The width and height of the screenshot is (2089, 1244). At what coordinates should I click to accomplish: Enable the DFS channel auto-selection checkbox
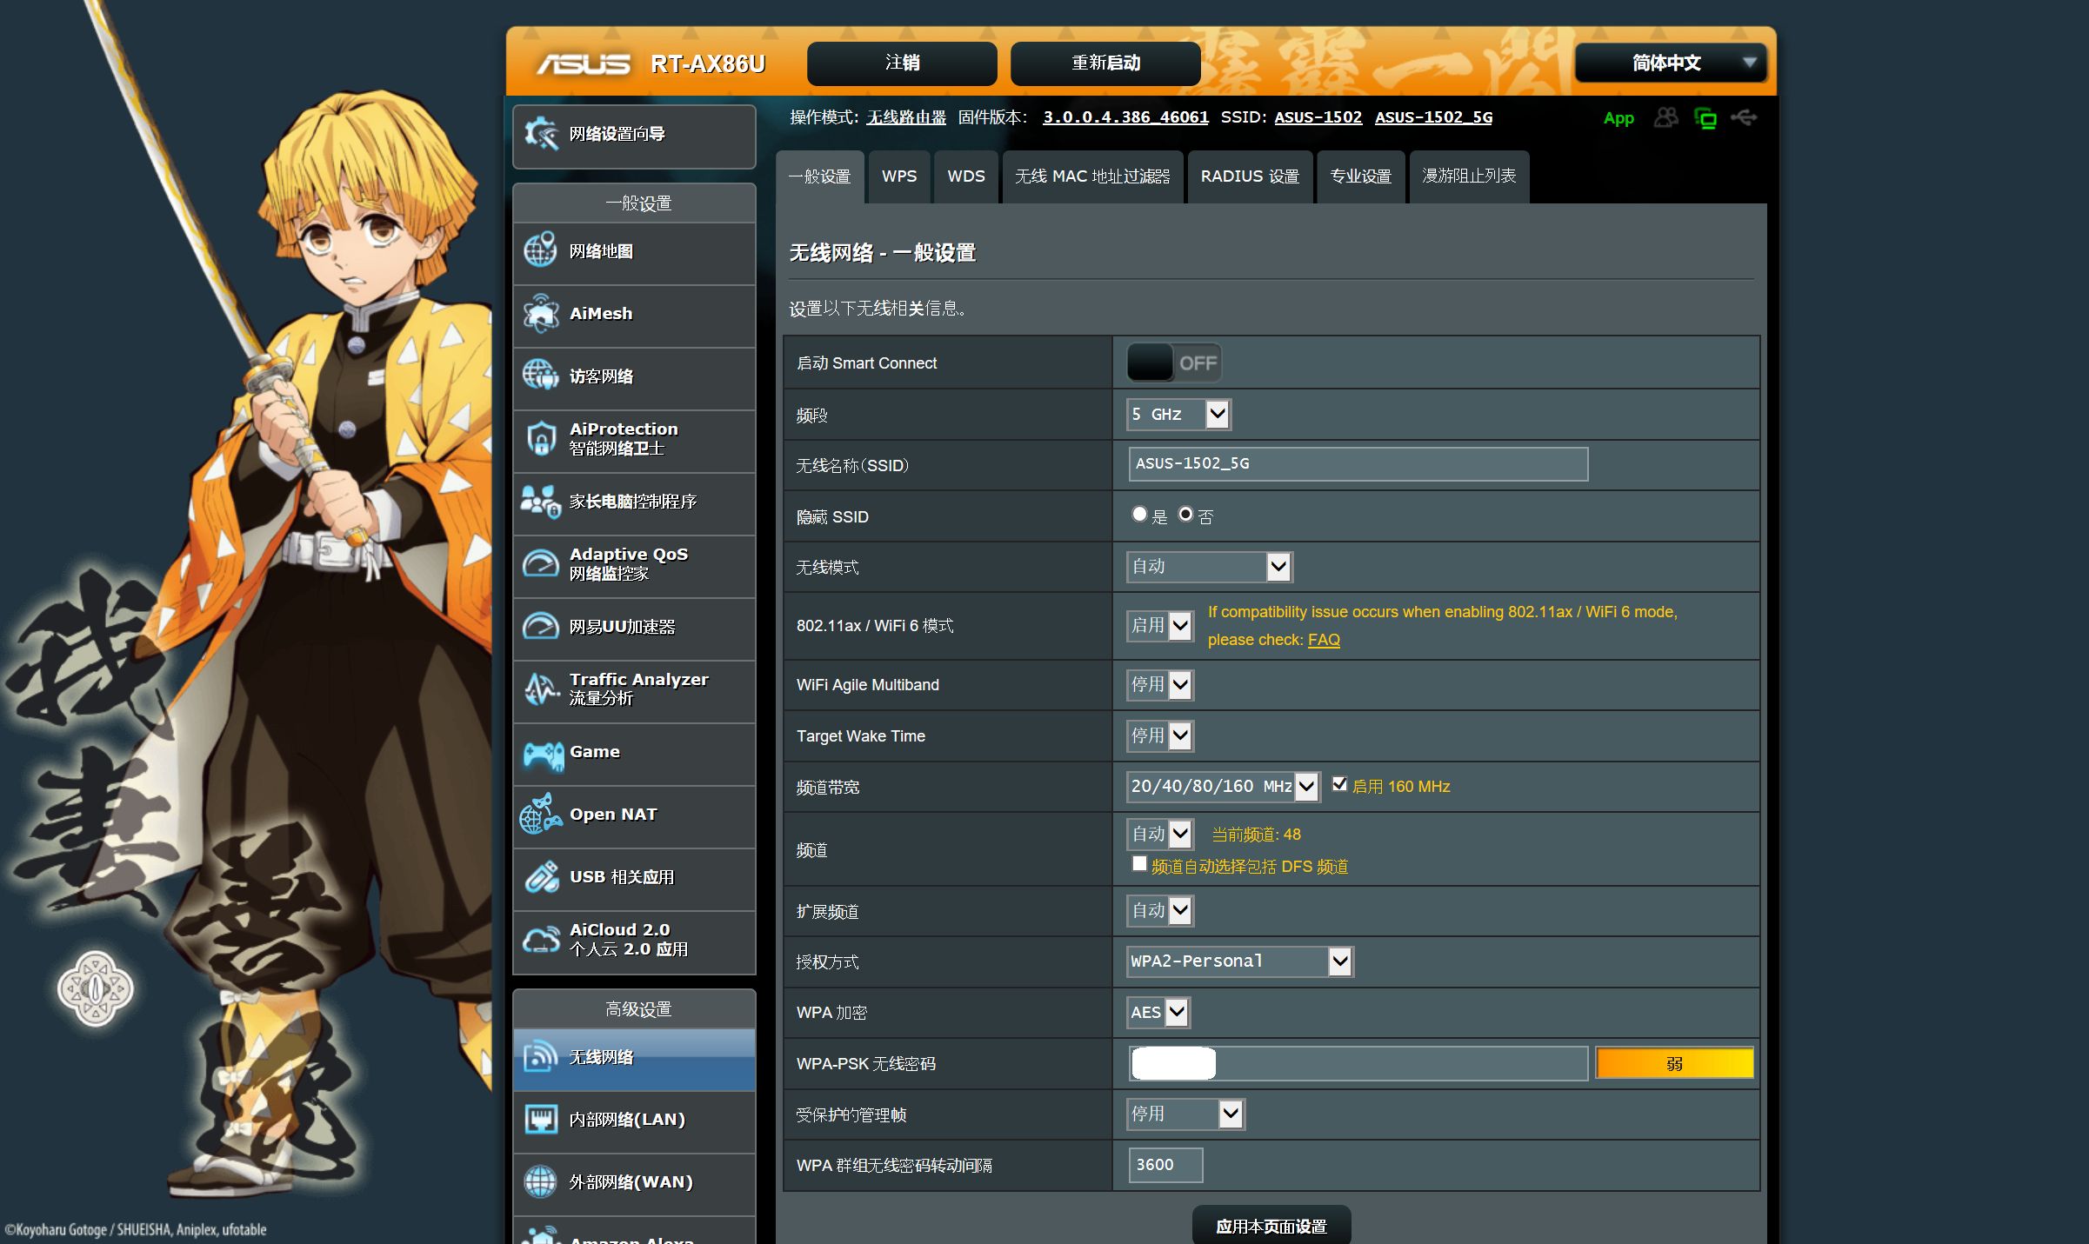coord(1139,863)
